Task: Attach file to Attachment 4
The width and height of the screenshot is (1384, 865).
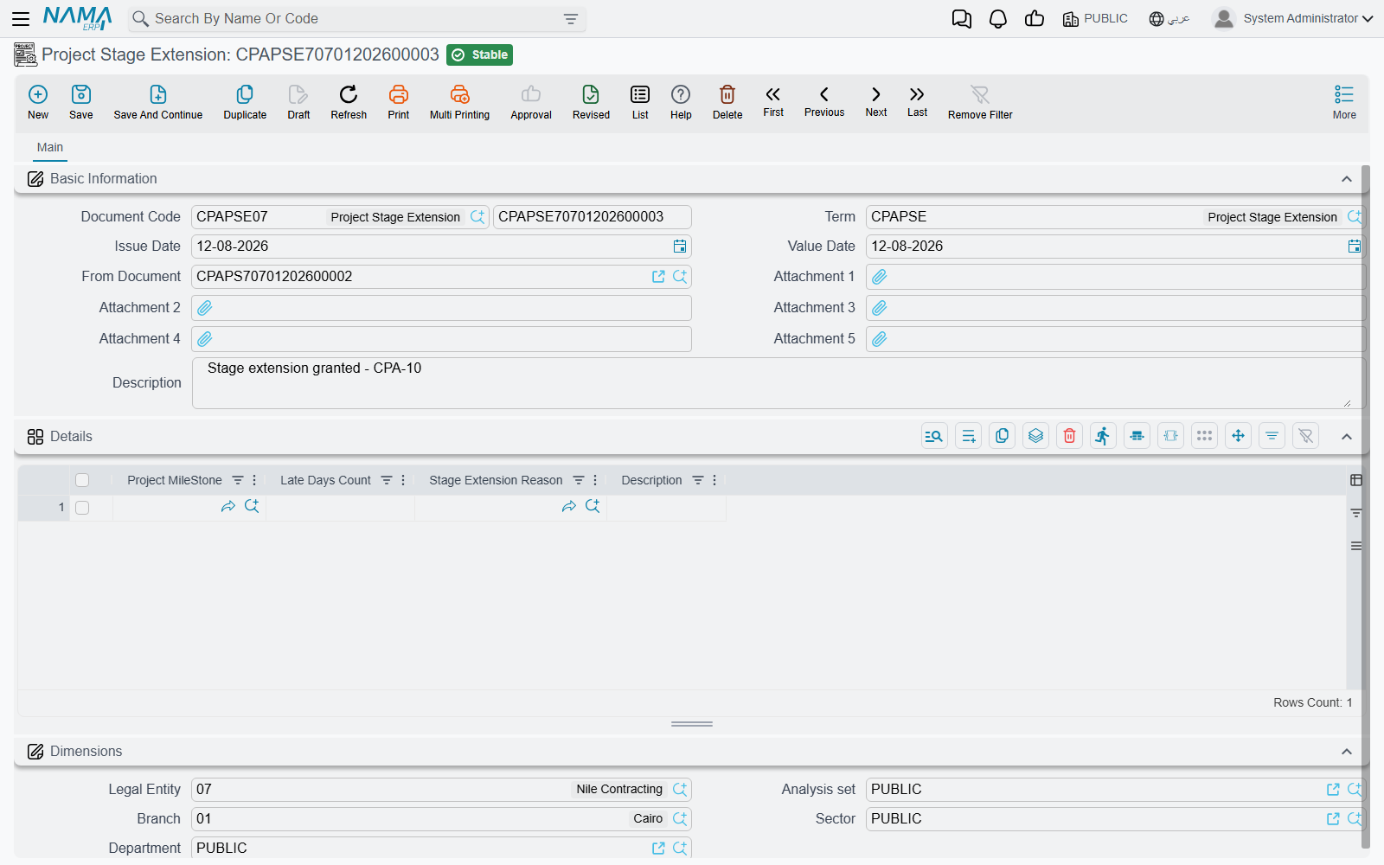Action: [x=205, y=339]
